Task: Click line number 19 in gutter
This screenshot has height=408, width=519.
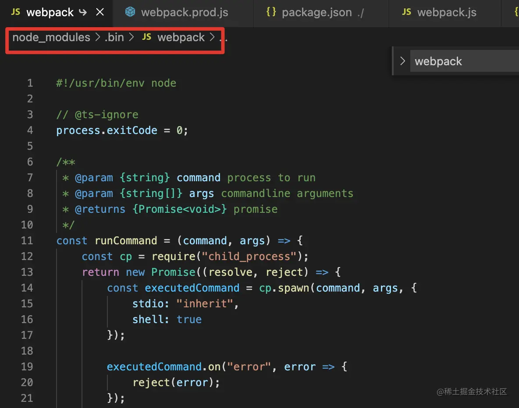Action: 27,366
